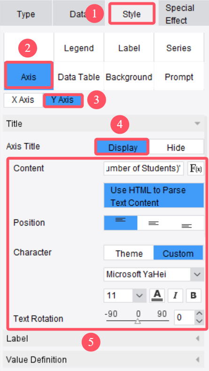
Task: Open the Data Table style section
Action: [x=79, y=77]
